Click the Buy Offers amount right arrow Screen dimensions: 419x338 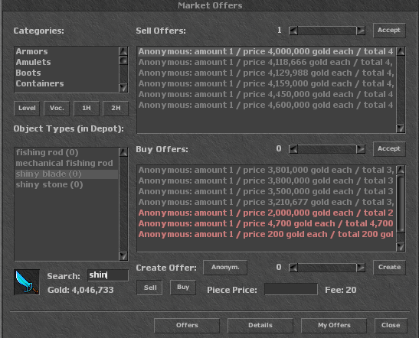coord(361,149)
